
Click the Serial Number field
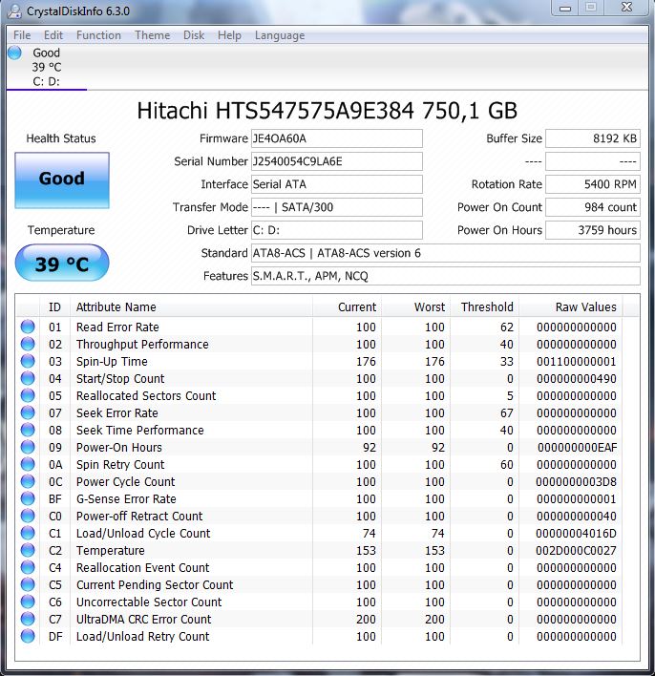point(336,161)
